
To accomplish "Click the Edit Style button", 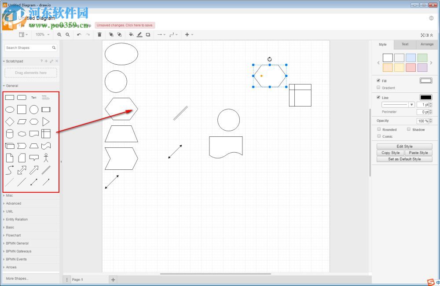I will [404, 146].
